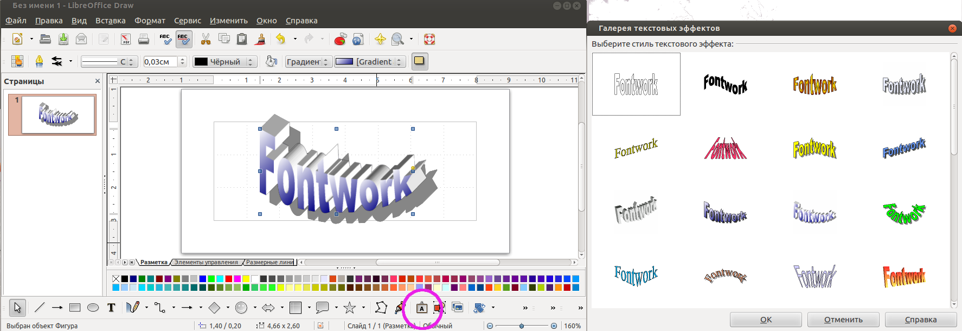962x331 pixels.
Task: Open the Правка menu
Action: tap(49, 21)
